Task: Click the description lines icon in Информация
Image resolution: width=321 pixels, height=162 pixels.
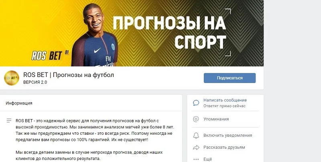Action: 9,121
